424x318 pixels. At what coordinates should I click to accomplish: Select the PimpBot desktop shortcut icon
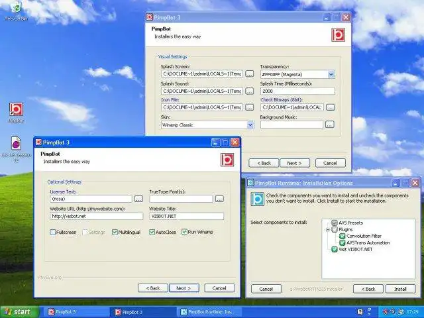16,109
